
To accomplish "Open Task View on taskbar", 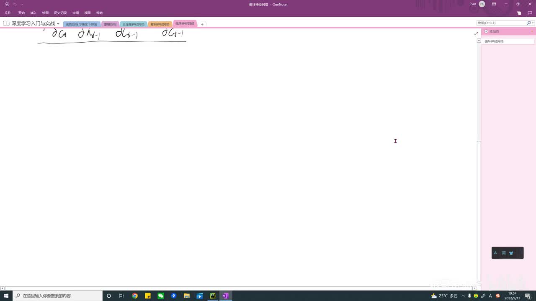I will [x=121, y=296].
